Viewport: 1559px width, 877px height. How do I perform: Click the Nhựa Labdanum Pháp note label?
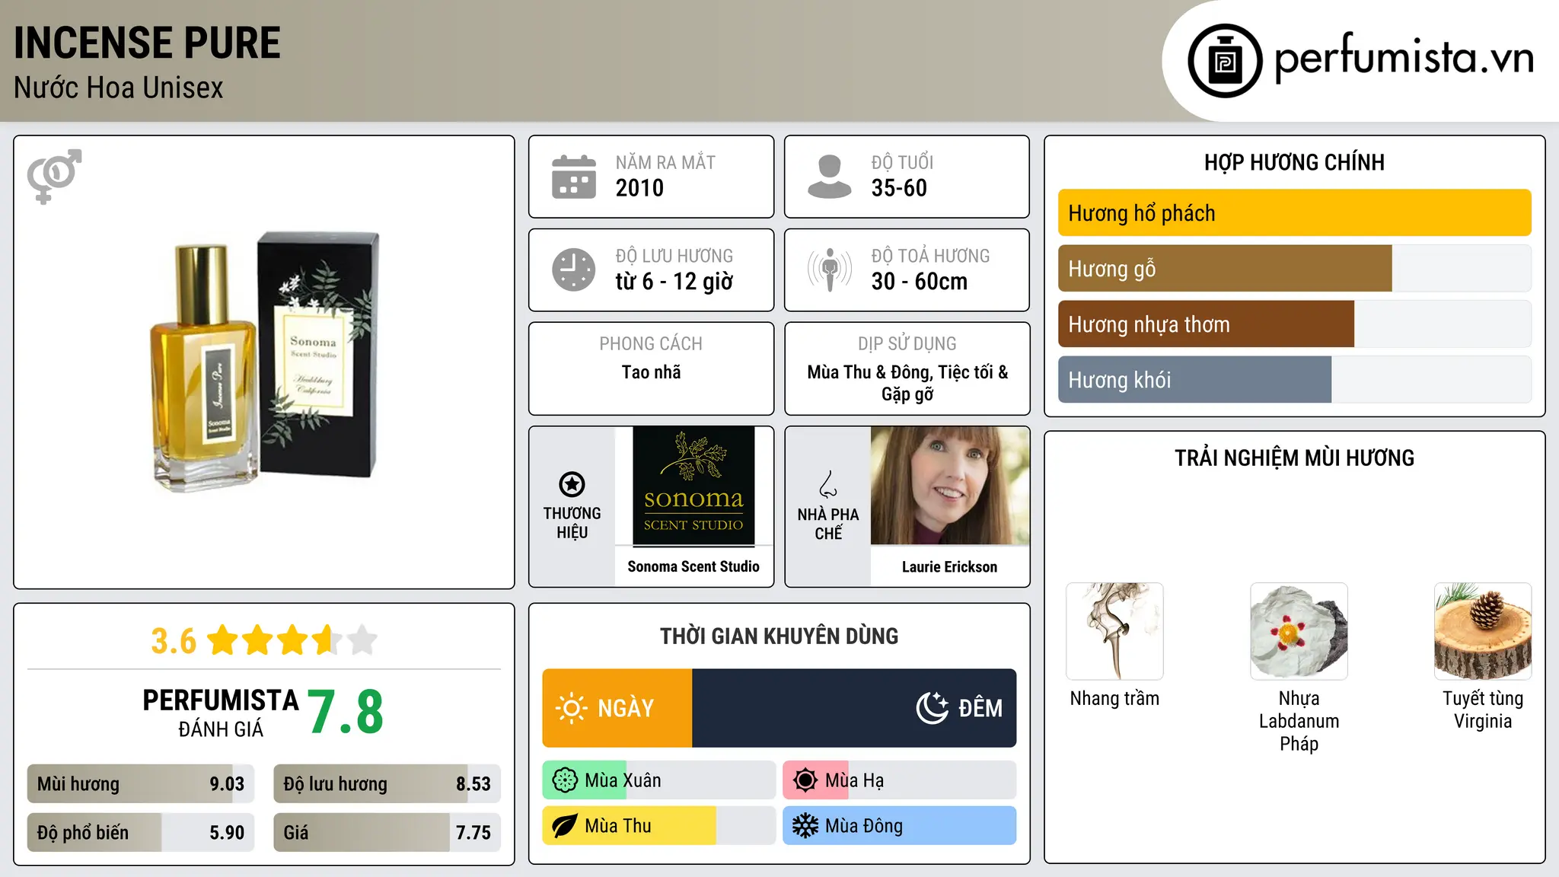[x=1299, y=721]
